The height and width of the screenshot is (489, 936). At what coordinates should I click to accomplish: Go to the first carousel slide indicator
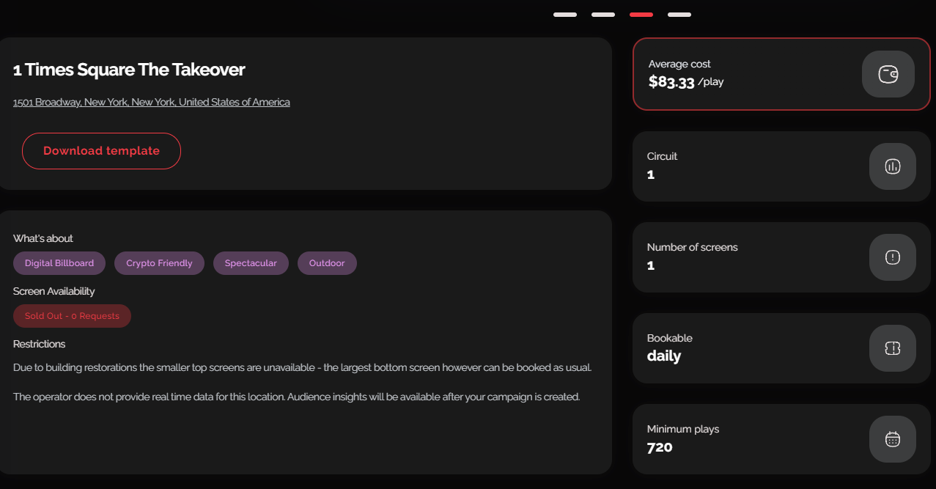click(565, 15)
